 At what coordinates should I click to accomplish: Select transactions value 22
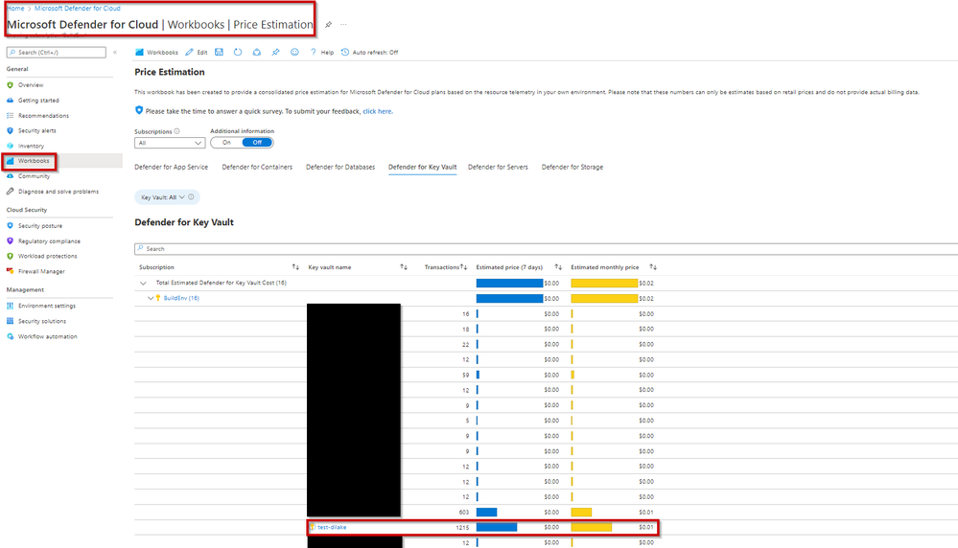coord(465,344)
